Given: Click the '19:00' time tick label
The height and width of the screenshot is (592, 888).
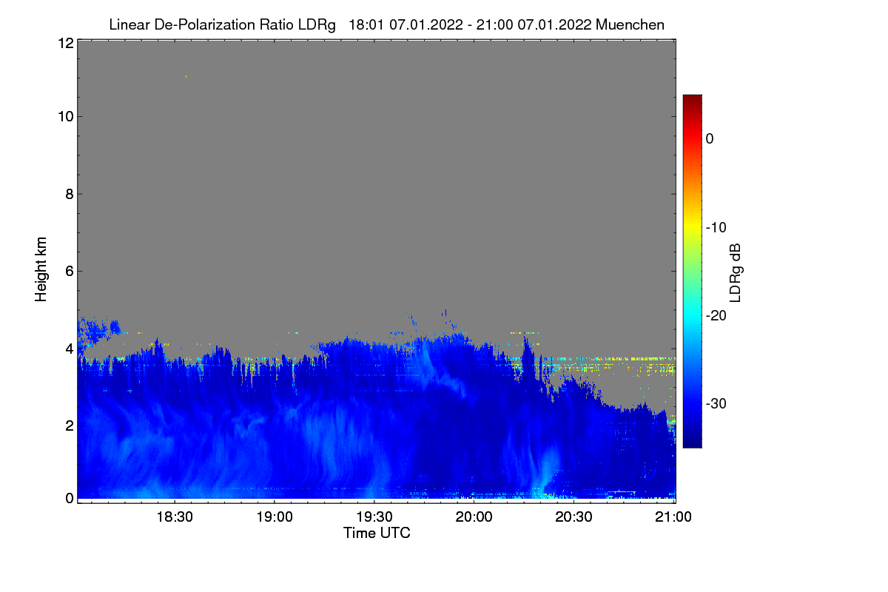Looking at the screenshot, I should [x=275, y=517].
